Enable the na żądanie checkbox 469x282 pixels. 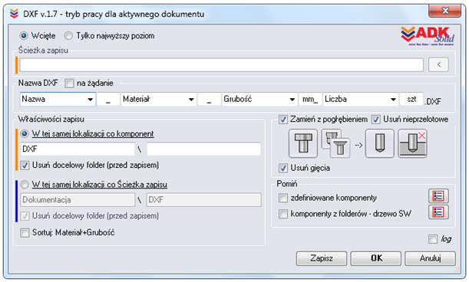click(69, 83)
